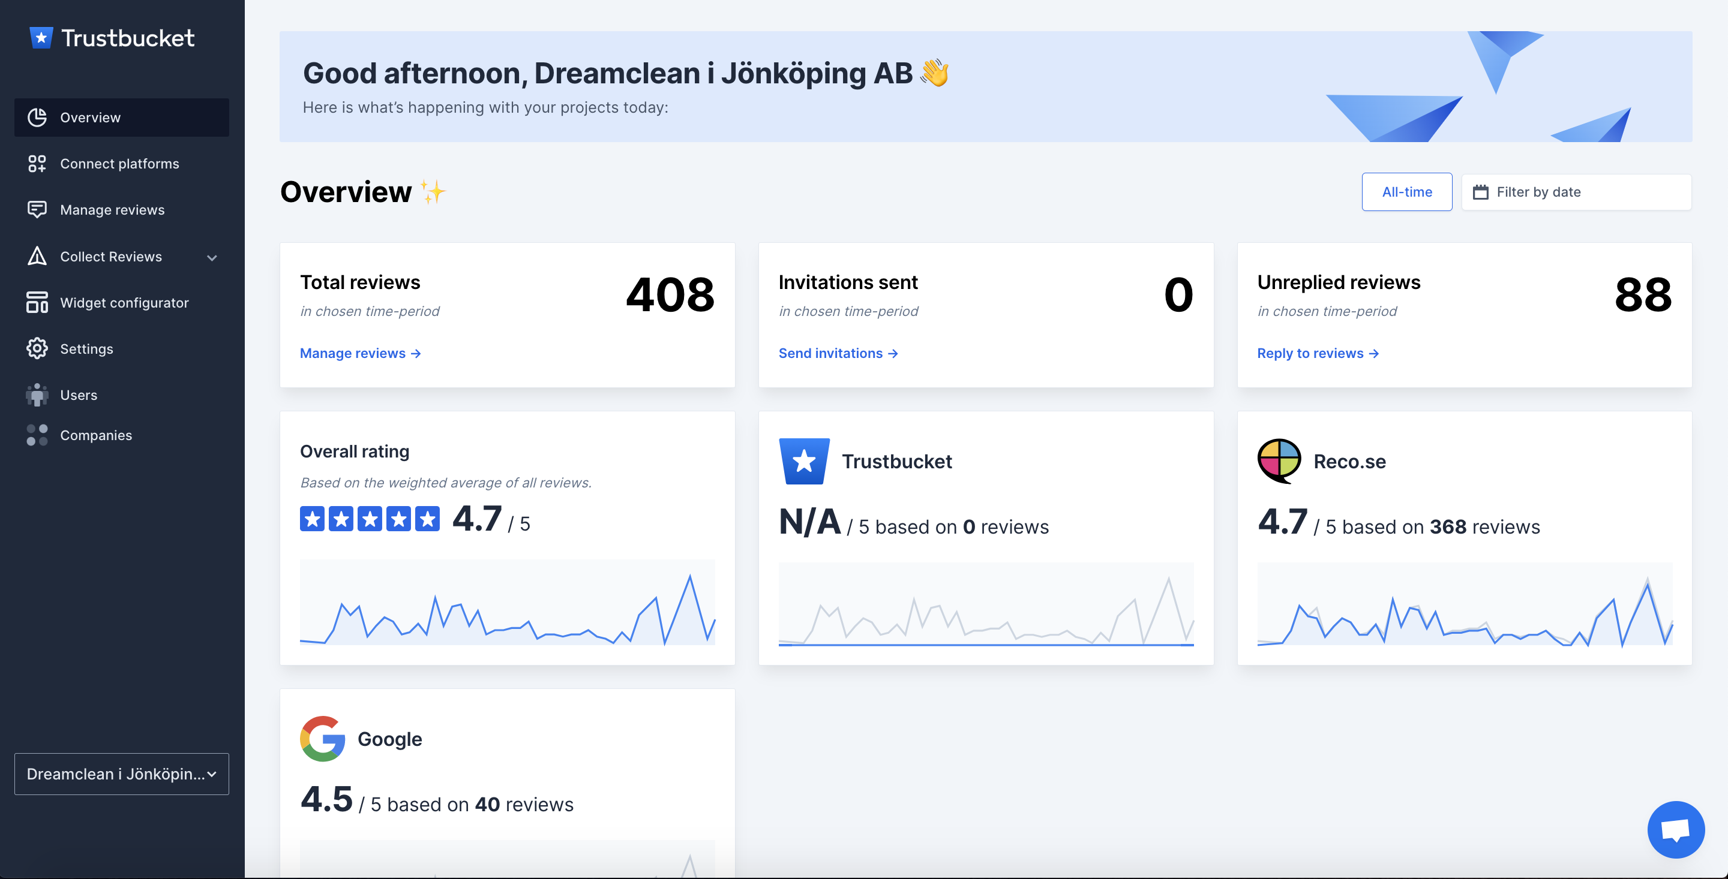Click the Trustbucket N/A rating text

[809, 522]
